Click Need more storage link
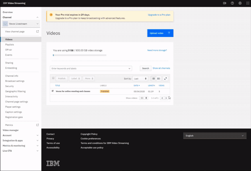This screenshot has width=251, height=171. click(x=157, y=50)
